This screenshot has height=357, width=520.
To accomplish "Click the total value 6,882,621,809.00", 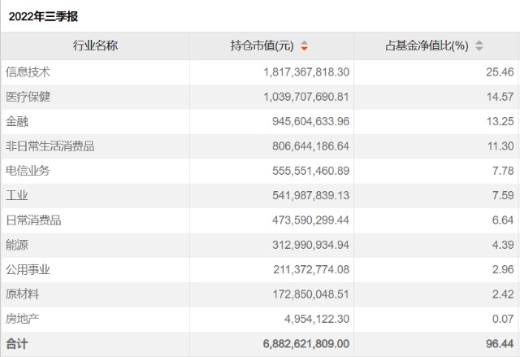I will [306, 344].
